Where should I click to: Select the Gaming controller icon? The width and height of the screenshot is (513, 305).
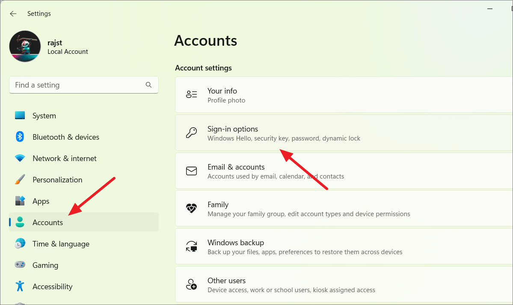(20, 265)
